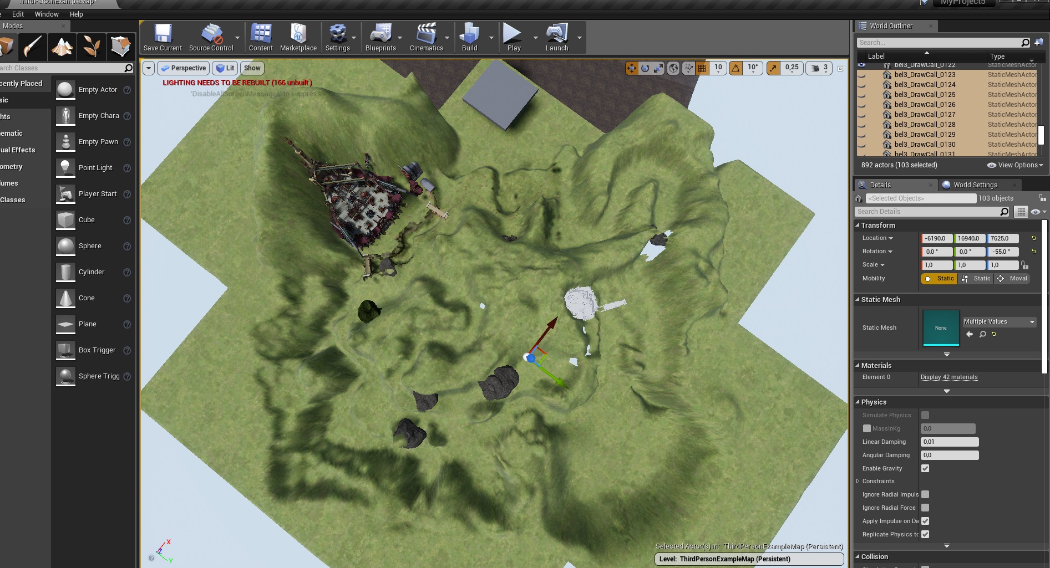
Task: Toggle the Replicate Physics checkbox
Action: click(x=925, y=534)
